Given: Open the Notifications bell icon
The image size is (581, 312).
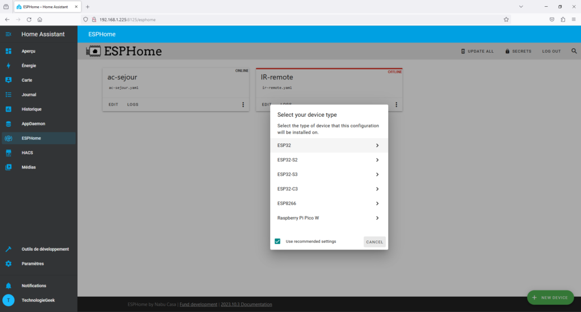Looking at the screenshot, I should [x=9, y=286].
